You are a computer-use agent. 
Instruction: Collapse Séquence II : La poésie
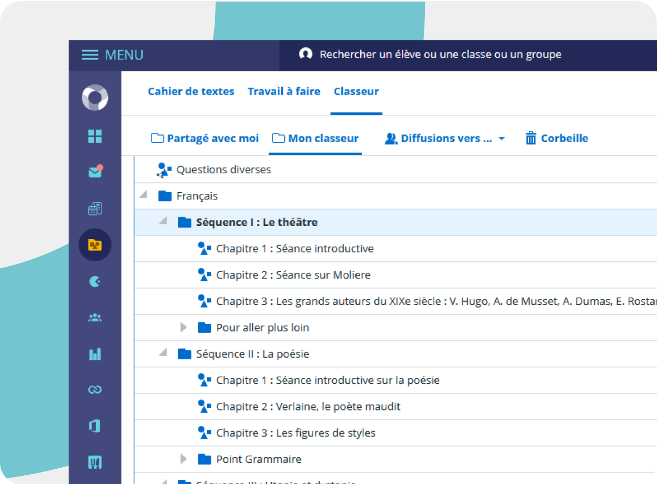point(163,353)
